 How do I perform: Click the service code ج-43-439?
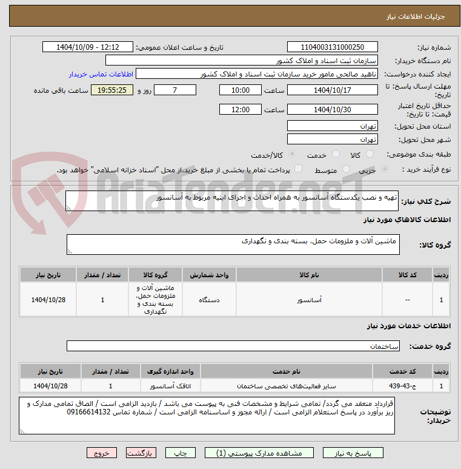tap(402, 386)
